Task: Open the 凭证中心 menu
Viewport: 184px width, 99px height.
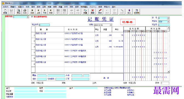Action: coord(93,7)
